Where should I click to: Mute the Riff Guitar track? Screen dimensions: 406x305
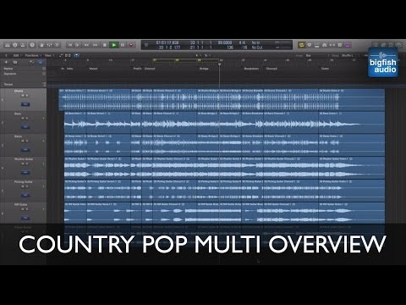pyautogui.click(x=23, y=209)
